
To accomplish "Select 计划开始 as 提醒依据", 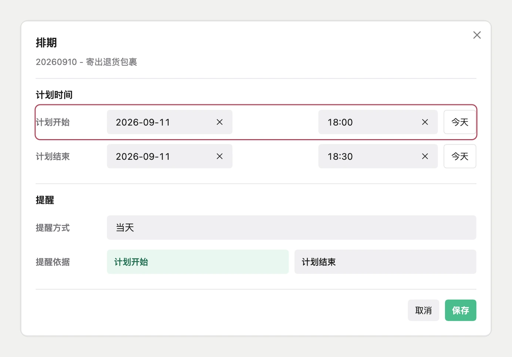I will point(198,262).
